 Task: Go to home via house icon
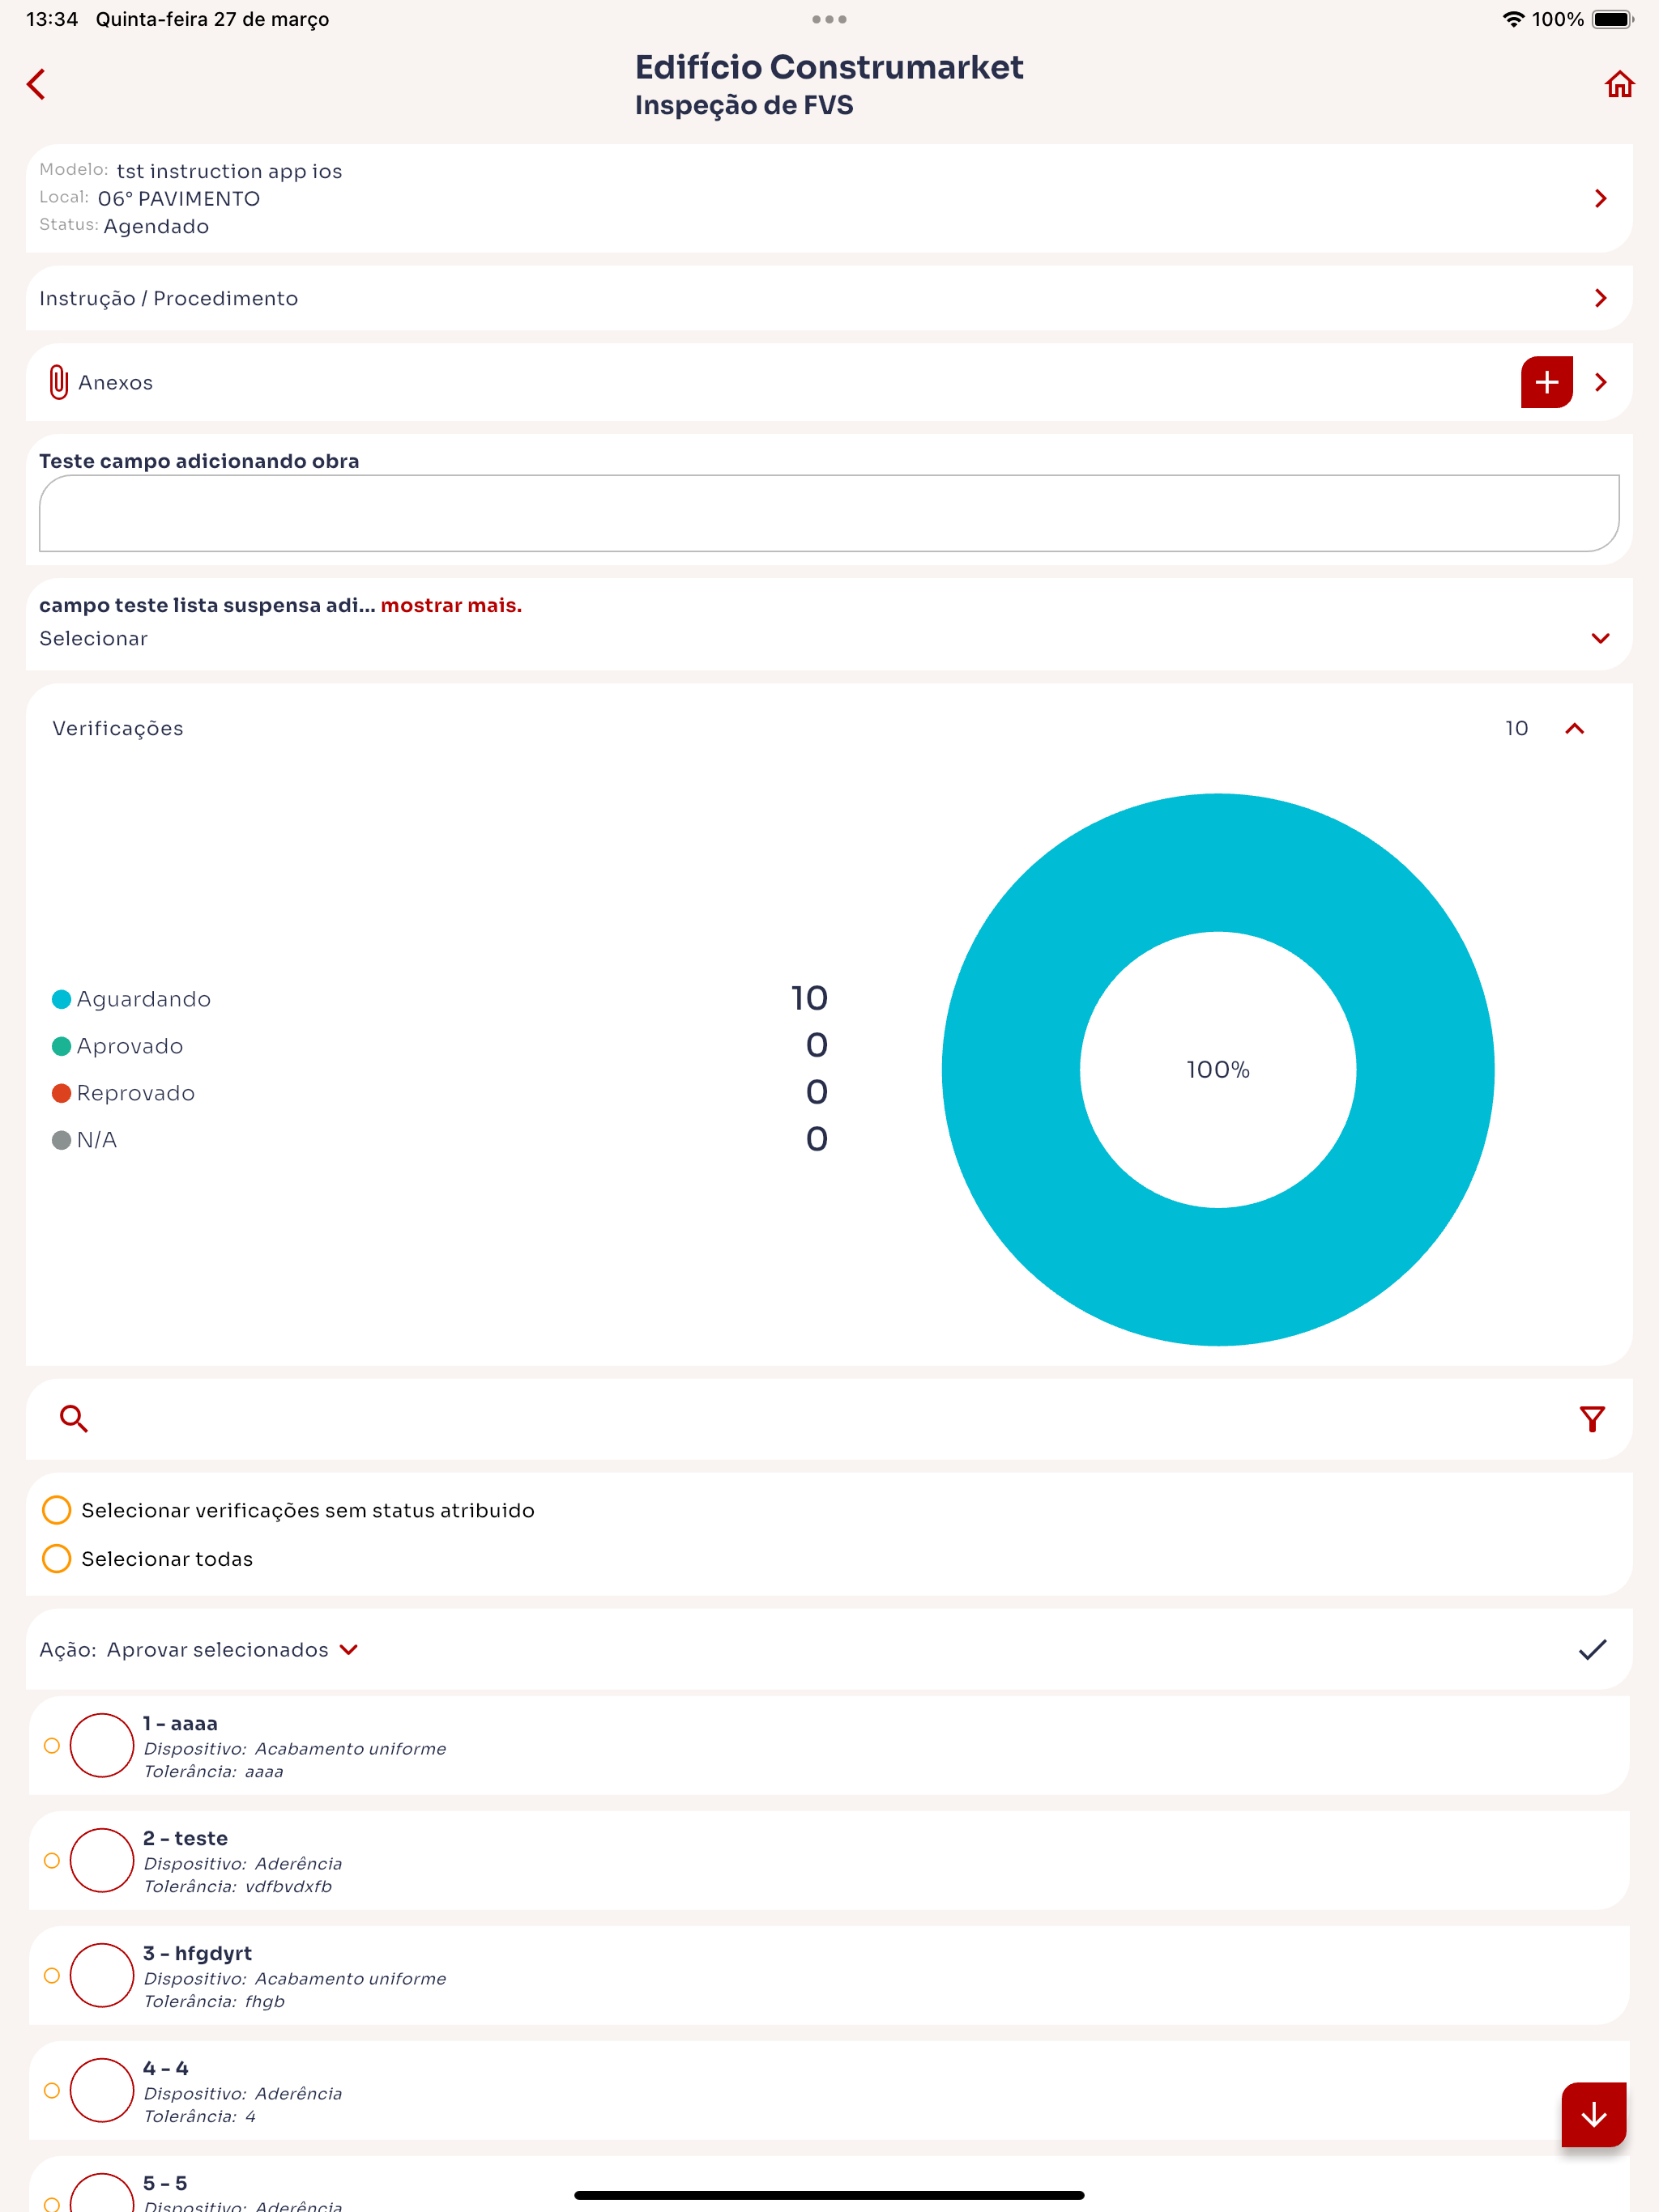[1619, 84]
